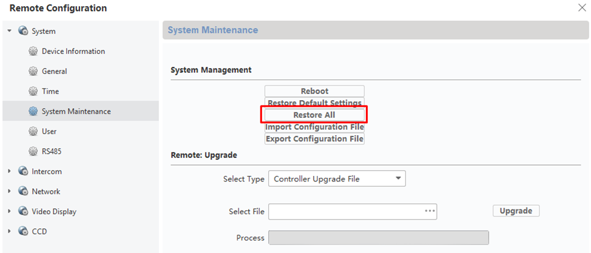Screen dimensions: 591x253
Task: Expand the Video Display node arrow
Action: [x=9, y=212]
